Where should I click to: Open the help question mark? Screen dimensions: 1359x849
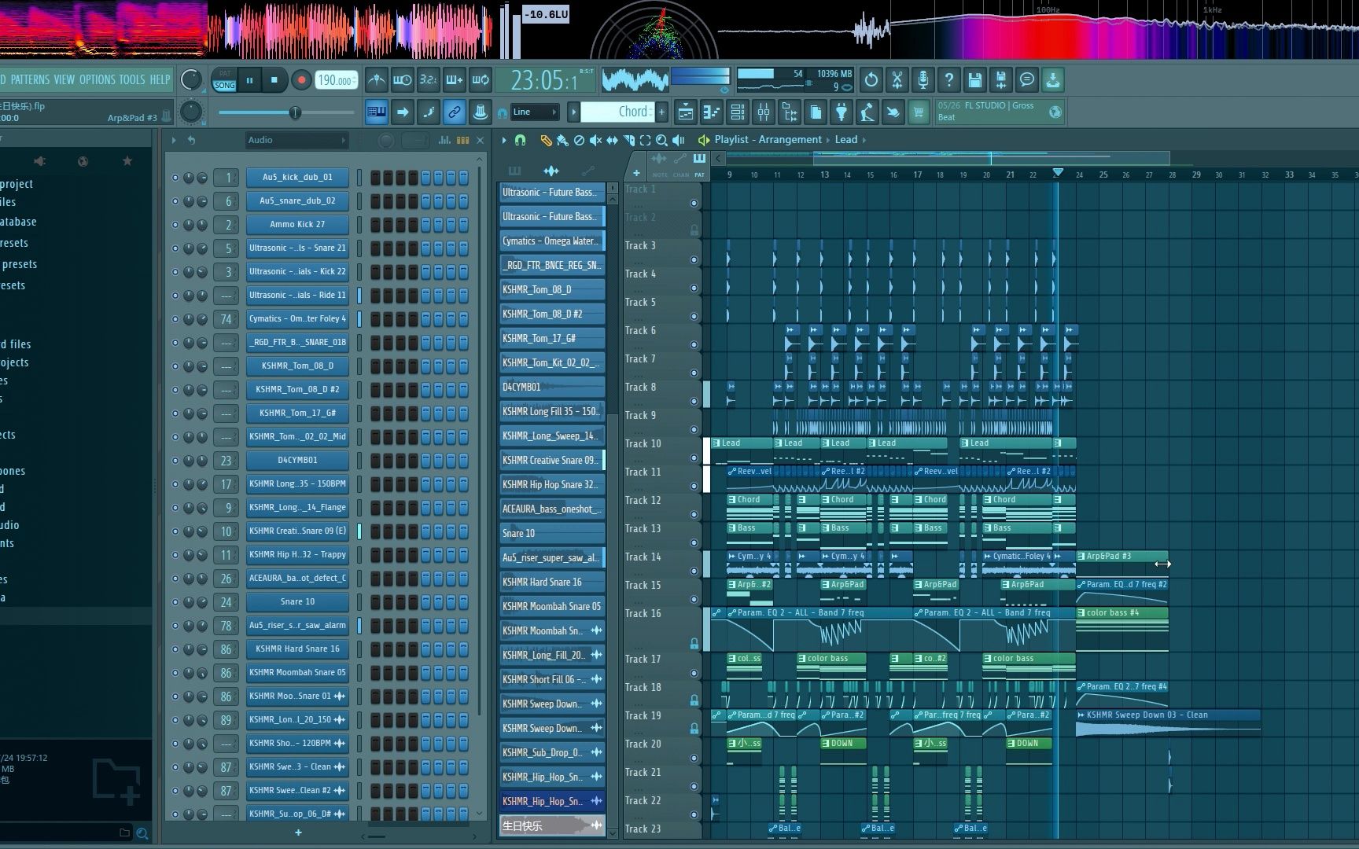948,79
